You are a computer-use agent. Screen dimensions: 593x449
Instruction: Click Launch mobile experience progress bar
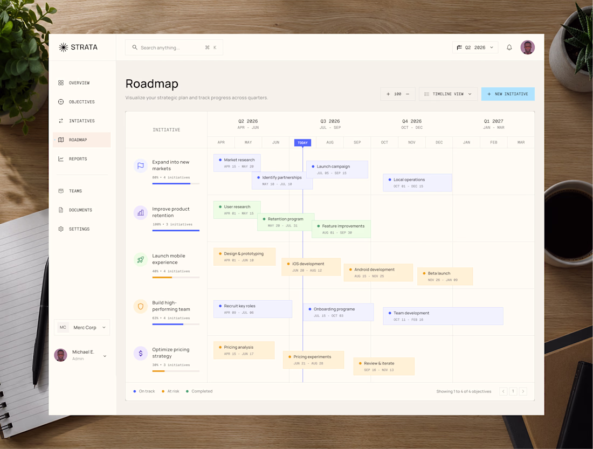tap(176, 277)
